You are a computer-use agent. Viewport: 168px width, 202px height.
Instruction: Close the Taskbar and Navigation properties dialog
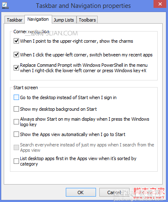pyautogui.click(x=160, y=4)
